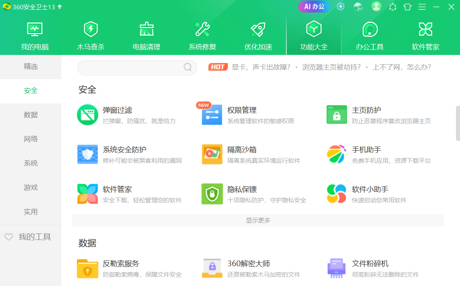
Task: Open 木马查杀 shield icon
Action: [x=91, y=29]
